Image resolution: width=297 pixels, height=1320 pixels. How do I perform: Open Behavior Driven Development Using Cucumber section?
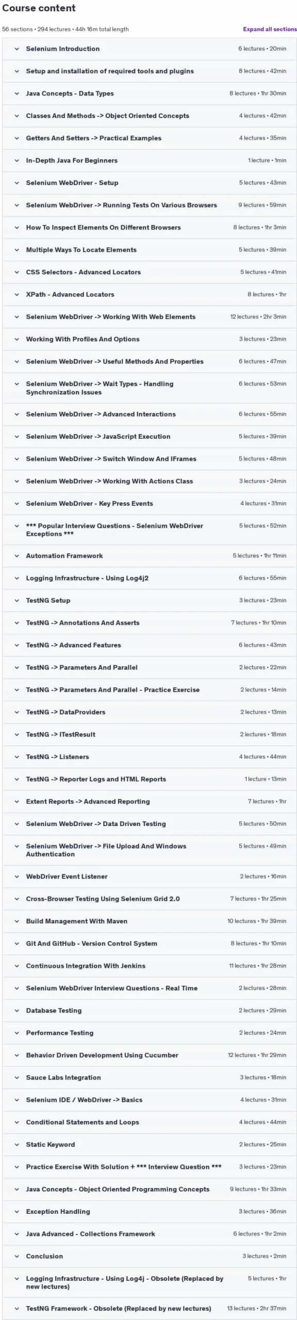150,1055
